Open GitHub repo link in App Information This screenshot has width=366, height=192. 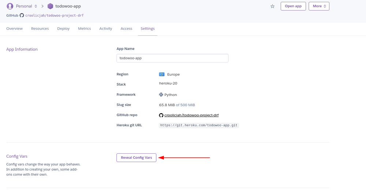pyautogui.click(x=191, y=115)
